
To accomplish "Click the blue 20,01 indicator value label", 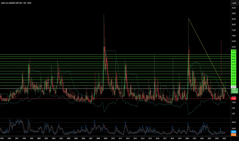I will pos(234,131).
